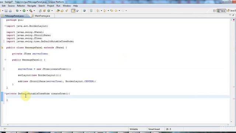Click the 'Writable' status bar entry
Viewport: 236px width, 133px height.
tap(133, 129)
